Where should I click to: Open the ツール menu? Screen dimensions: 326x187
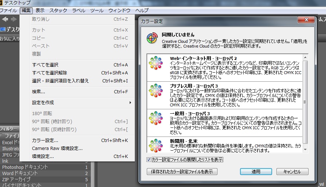[97, 11]
